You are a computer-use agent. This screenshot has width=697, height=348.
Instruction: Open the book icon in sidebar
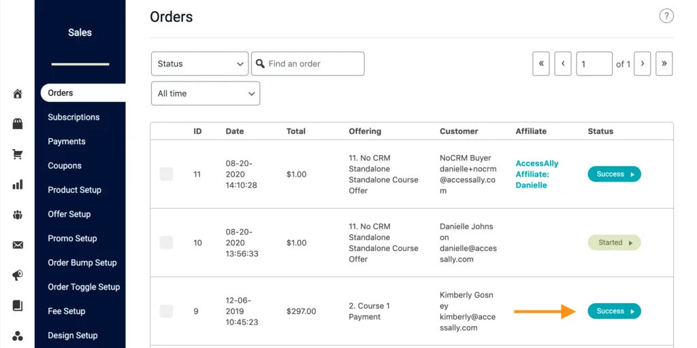tap(18, 305)
